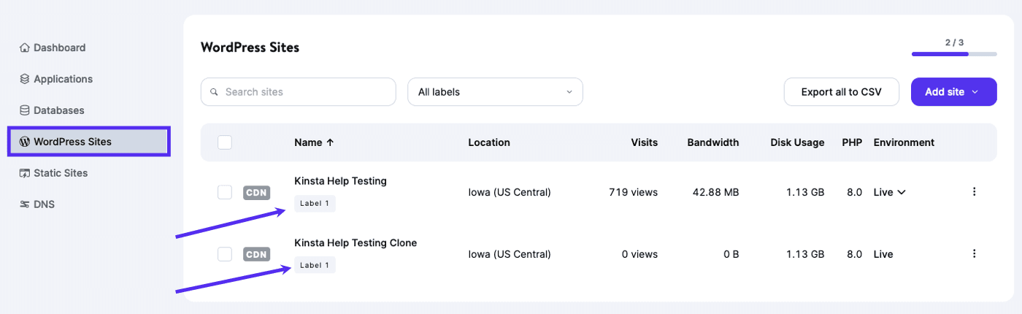This screenshot has width=1022, height=314.
Task: Click the 0 views value
Action: [638, 254]
